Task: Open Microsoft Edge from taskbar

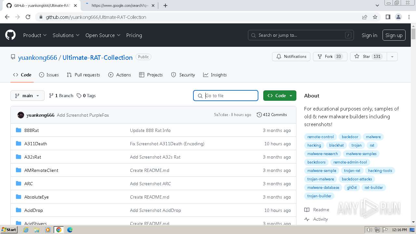Action: coord(70,230)
